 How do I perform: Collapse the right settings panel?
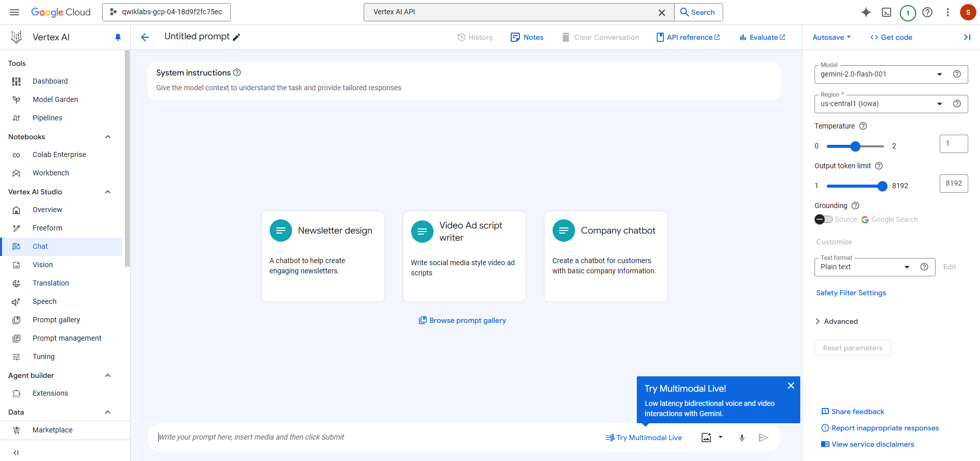(967, 37)
